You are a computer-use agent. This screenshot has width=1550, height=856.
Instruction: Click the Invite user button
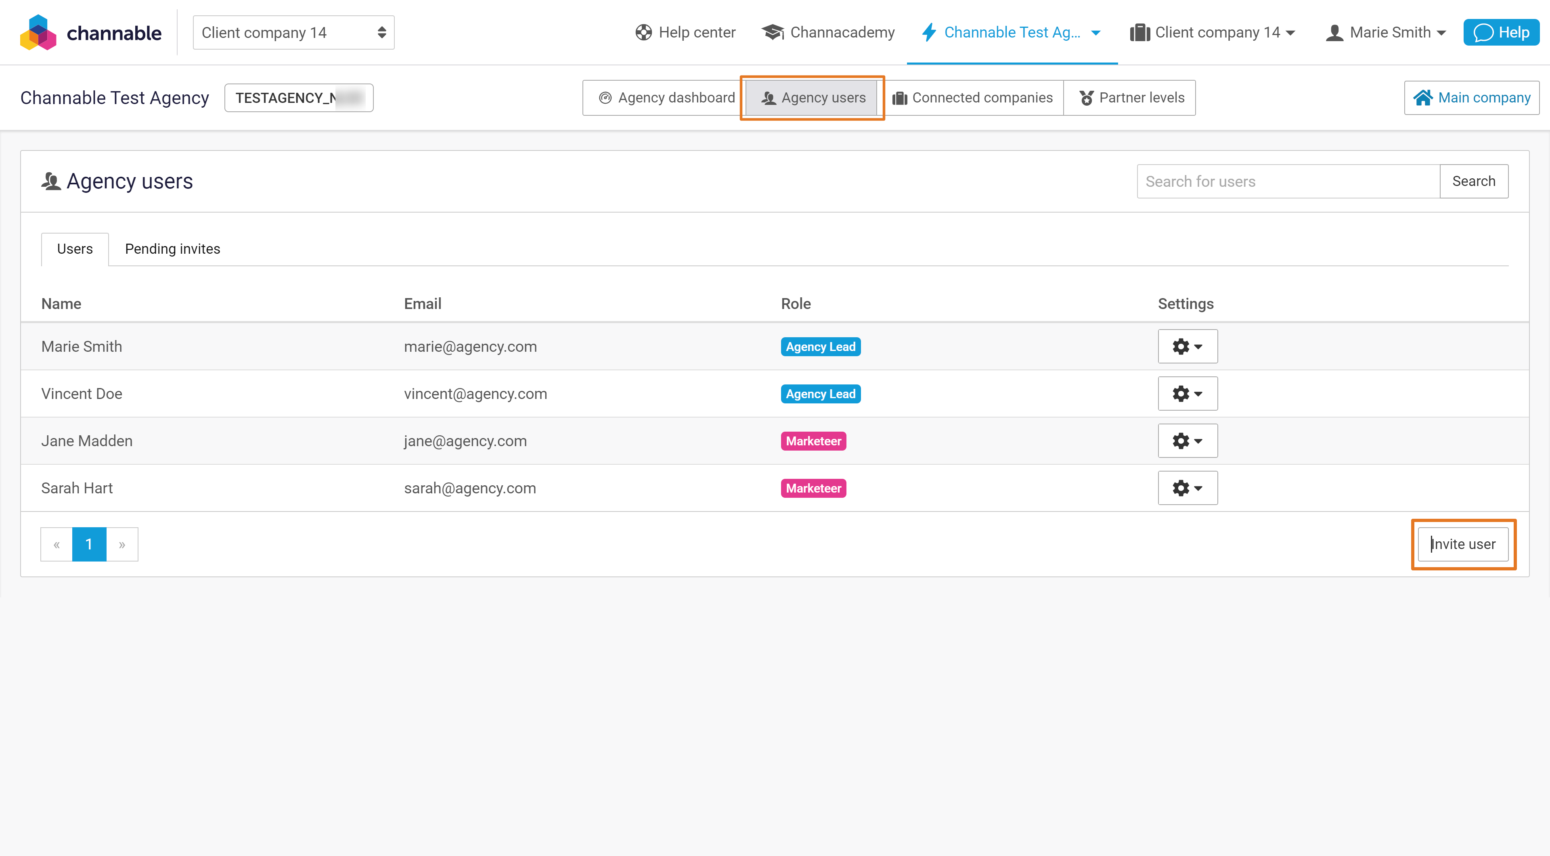1463,545
